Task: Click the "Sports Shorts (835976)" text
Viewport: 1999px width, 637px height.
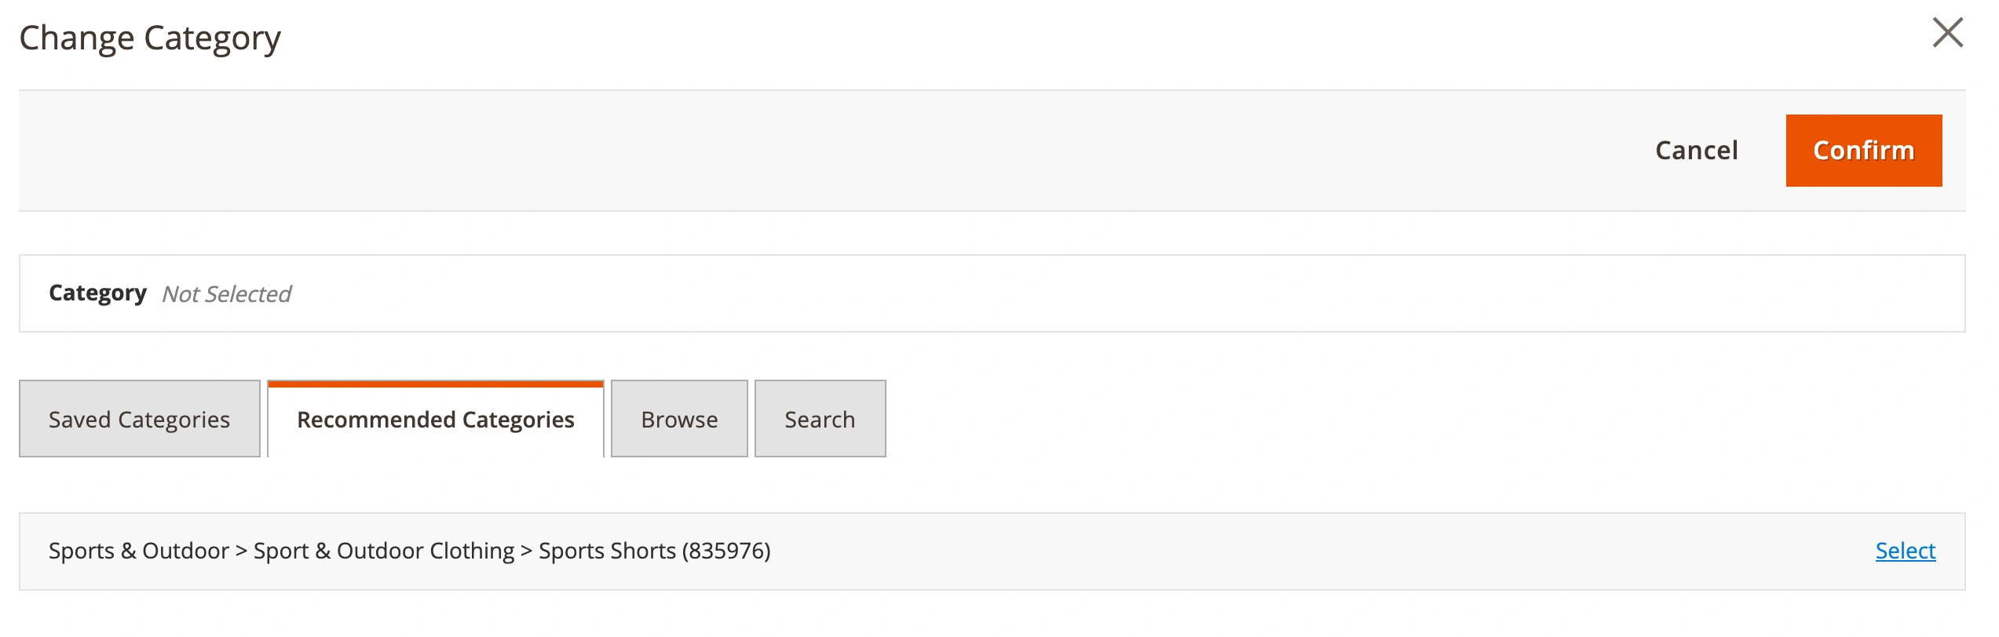Action: click(654, 551)
